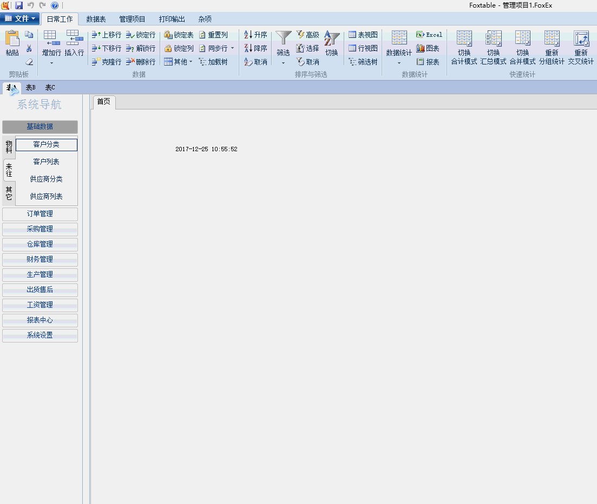Click the eraser clear icon in clipboard group
Image resolution: width=597 pixels, height=504 pixels.
click(x=29, y=62)
